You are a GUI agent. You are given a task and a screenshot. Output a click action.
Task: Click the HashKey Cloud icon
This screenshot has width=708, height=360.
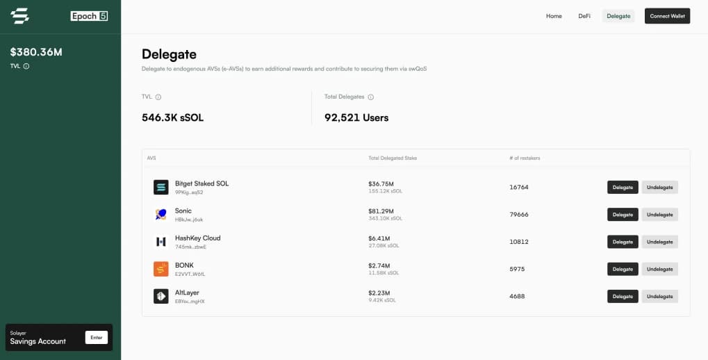coord(161,242)
